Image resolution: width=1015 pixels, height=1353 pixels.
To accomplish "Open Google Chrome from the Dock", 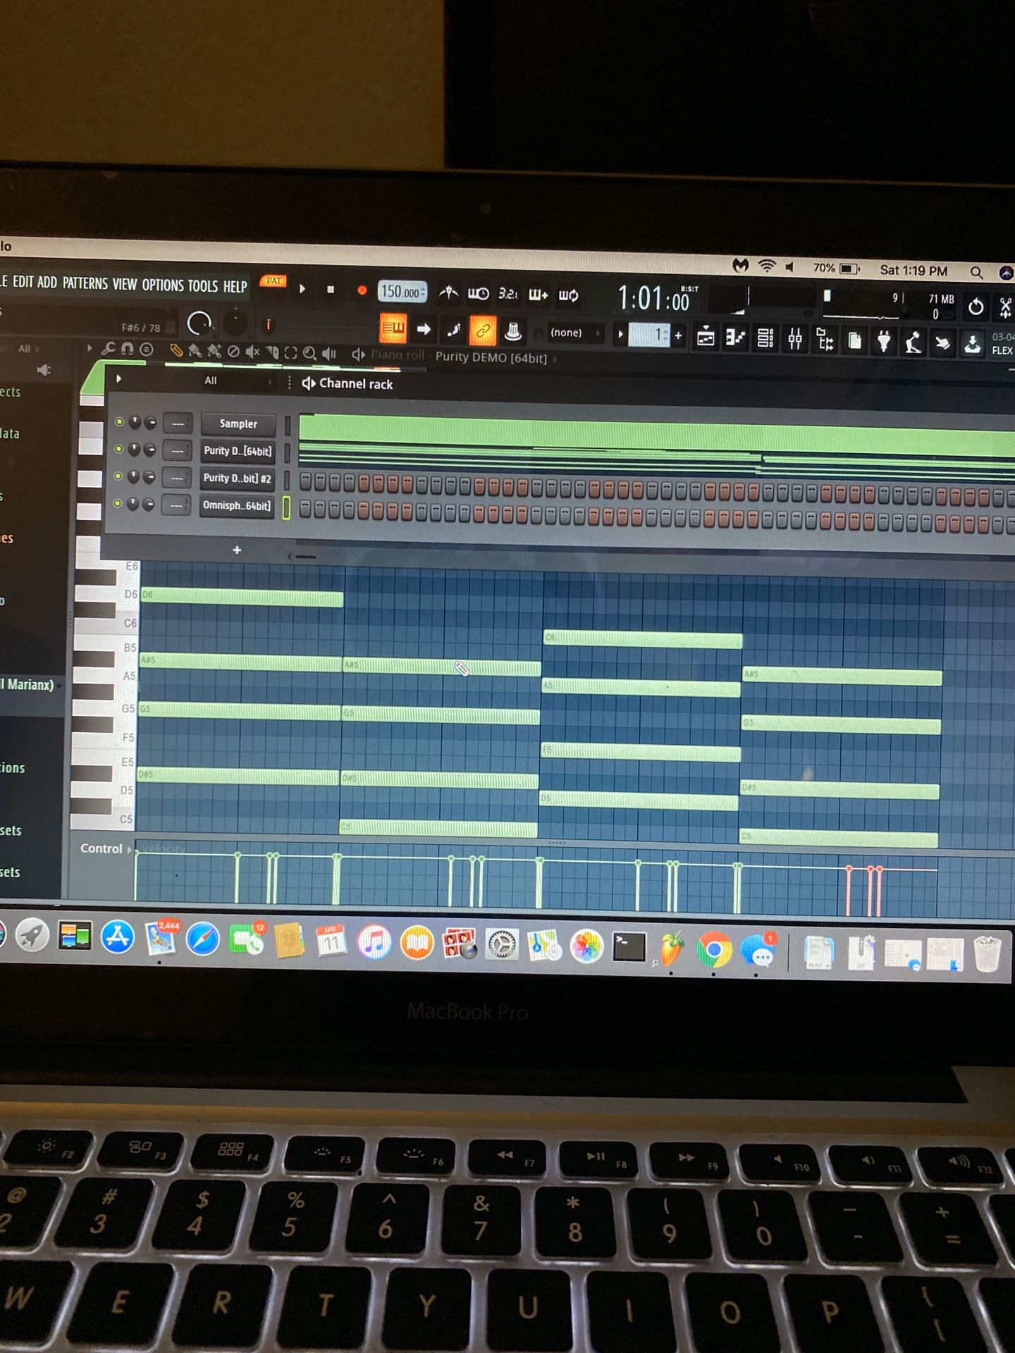I will tap(714, 949).
